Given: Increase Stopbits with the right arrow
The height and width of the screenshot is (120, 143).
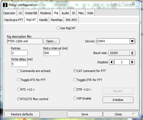Looking at the screenshot, I should click(132, 62).
